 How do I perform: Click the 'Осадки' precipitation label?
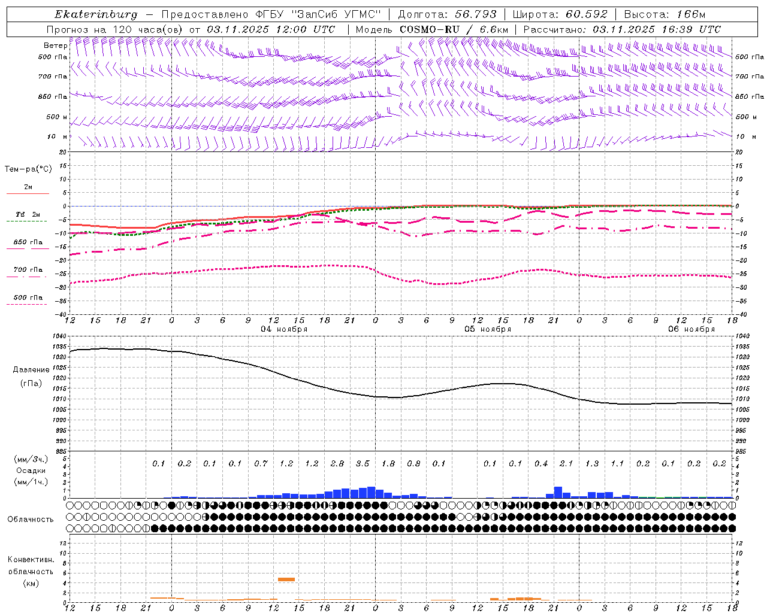coord(31,471)
